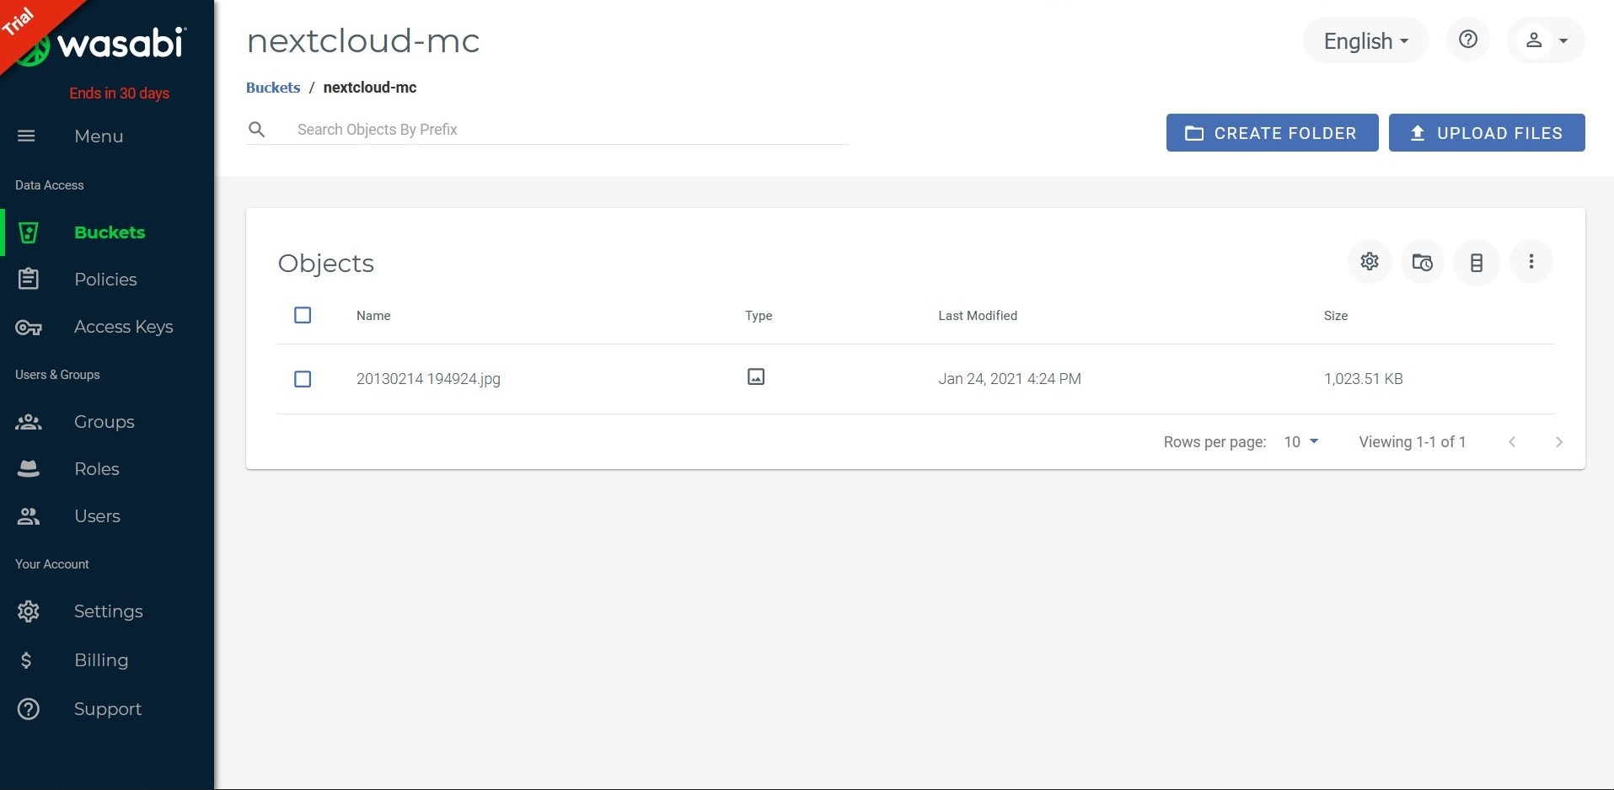The width and height of the screenshot is (1614, 790).
Task: Click the Policies clipboard icon
Action: 29,279
